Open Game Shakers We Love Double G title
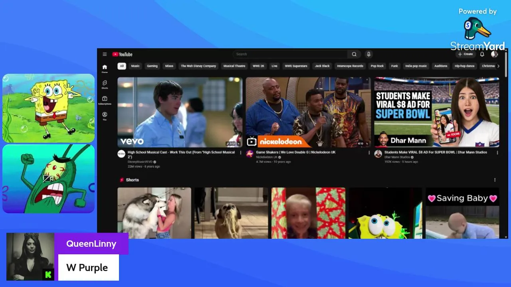Viewport: 511px width, 287px height. tap(296, 152)
